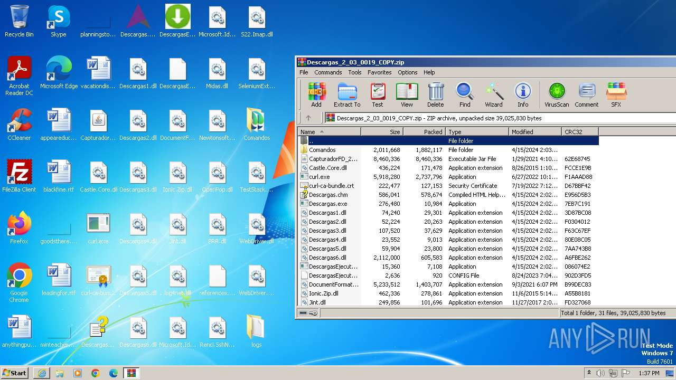Viewport: 676px width, 380px height.
Task: Run Test on the archive
Action: (x=378, y=95)
